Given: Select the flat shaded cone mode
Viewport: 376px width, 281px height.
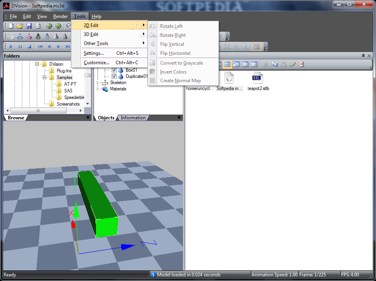Looking at the screenshot, I should (x=56, y=36).
